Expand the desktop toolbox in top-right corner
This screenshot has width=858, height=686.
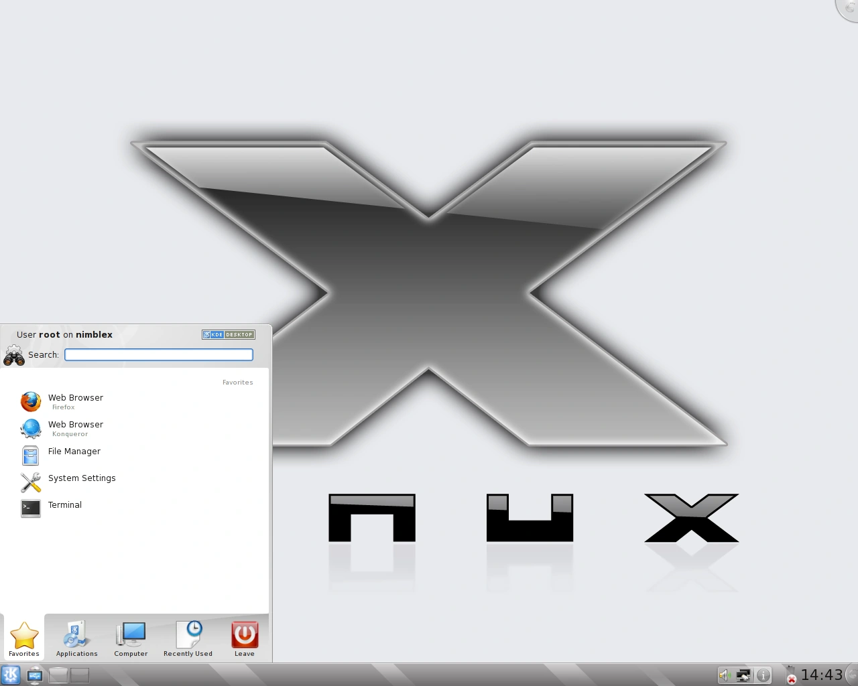point(850,8)
